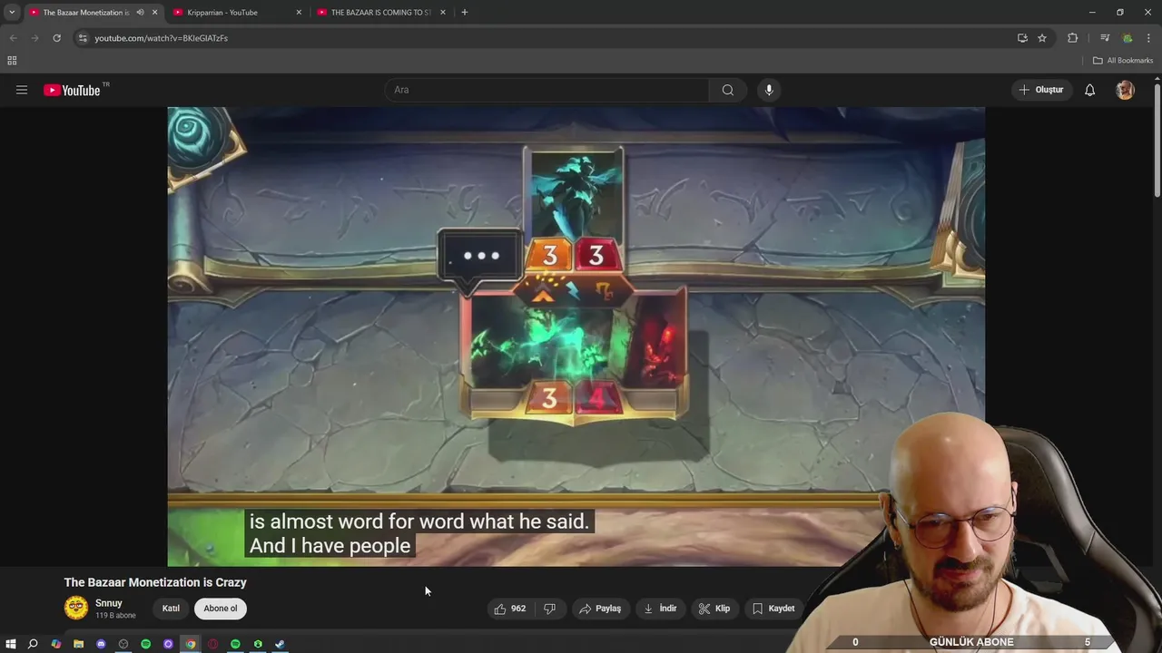Screen dimensions: 1162x653
Task: Open the Chrome three-dot menu
Action: 1148,38
